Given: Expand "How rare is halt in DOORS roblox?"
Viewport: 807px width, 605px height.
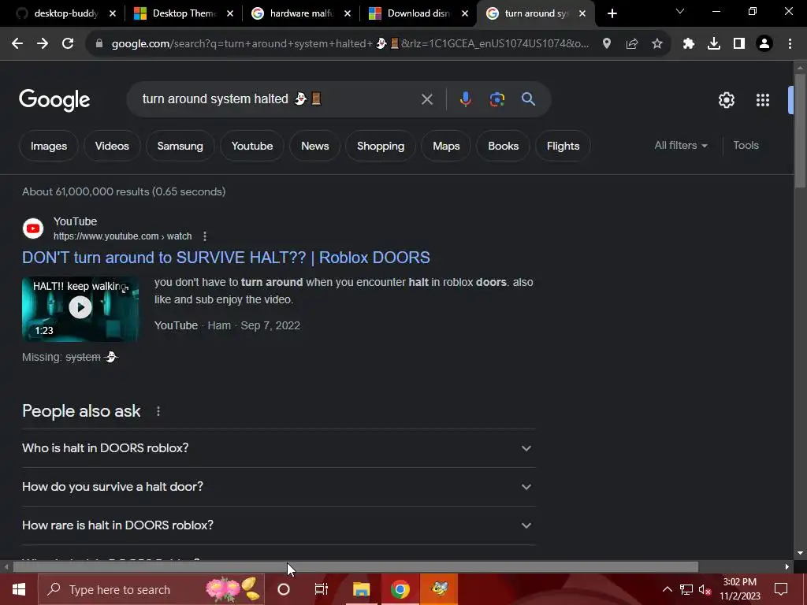Looking at the screenshot, I should pyautogui.click(x=278, y=525).
